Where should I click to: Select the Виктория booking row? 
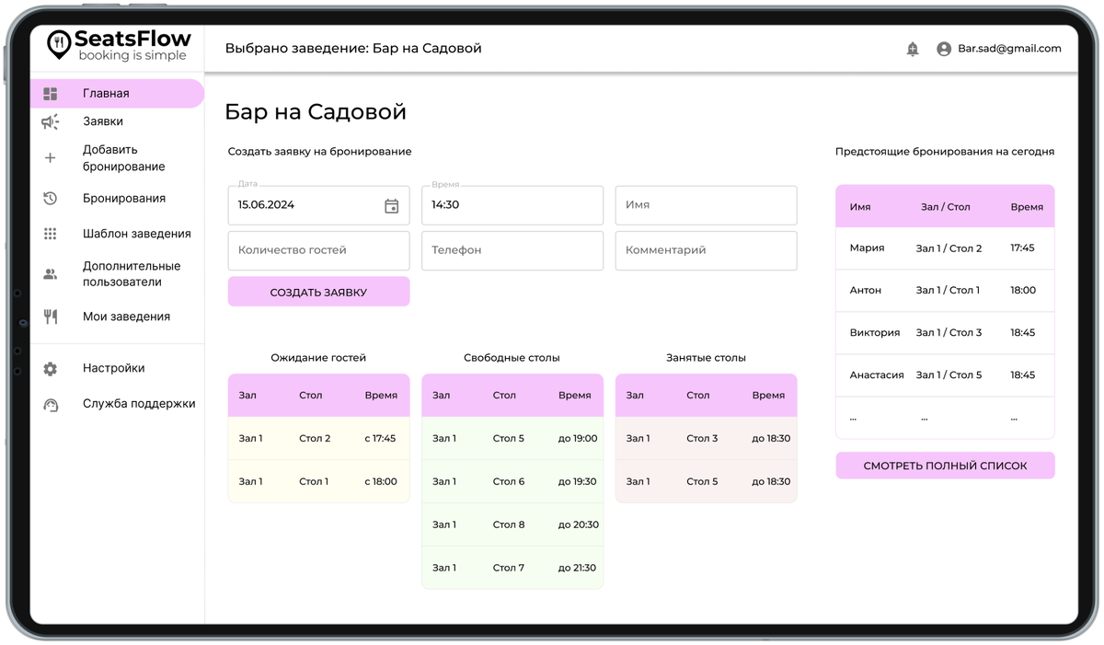click(945, 333)
